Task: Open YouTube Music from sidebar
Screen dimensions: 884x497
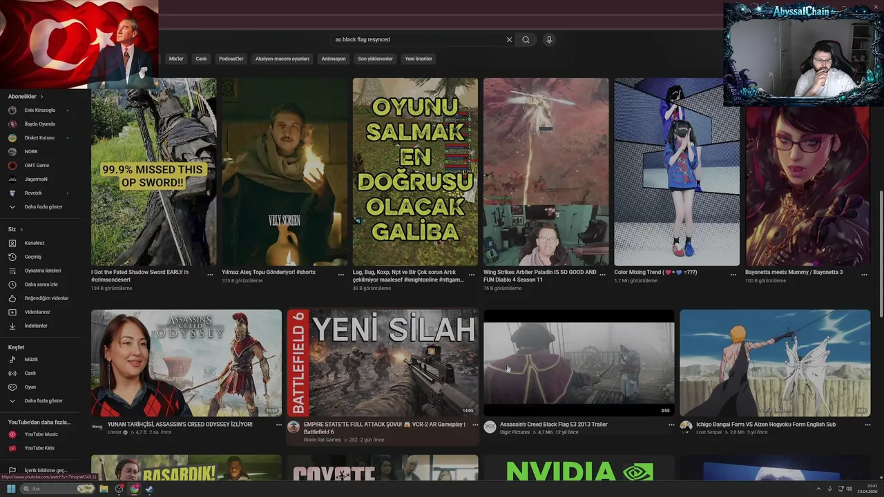Action: [x=41, y=434]
